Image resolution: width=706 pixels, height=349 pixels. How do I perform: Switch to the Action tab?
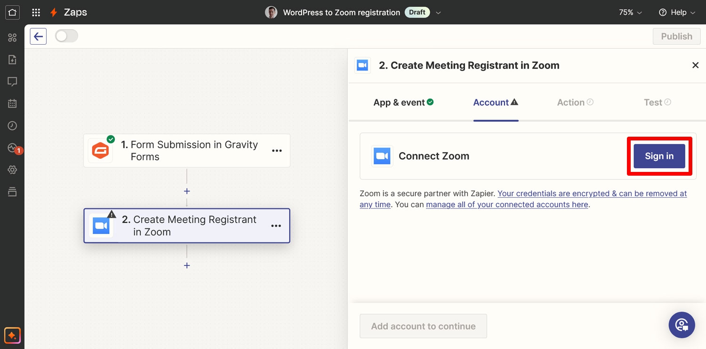pos(575,102)
